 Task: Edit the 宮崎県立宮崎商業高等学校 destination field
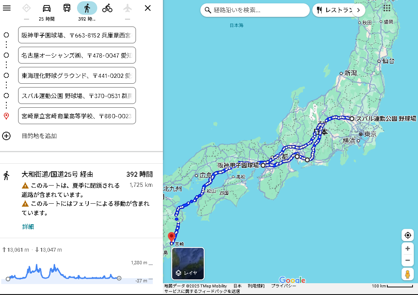pyautogui.click(x=77, y=116)
